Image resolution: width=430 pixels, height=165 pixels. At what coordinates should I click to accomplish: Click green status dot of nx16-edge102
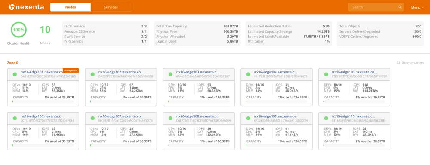coord(92,74)
